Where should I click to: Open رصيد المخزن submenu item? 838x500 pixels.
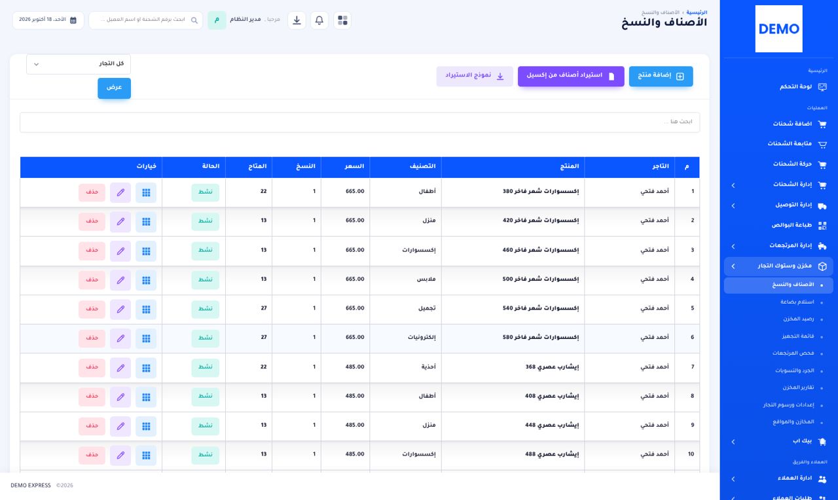pos(799,319)
